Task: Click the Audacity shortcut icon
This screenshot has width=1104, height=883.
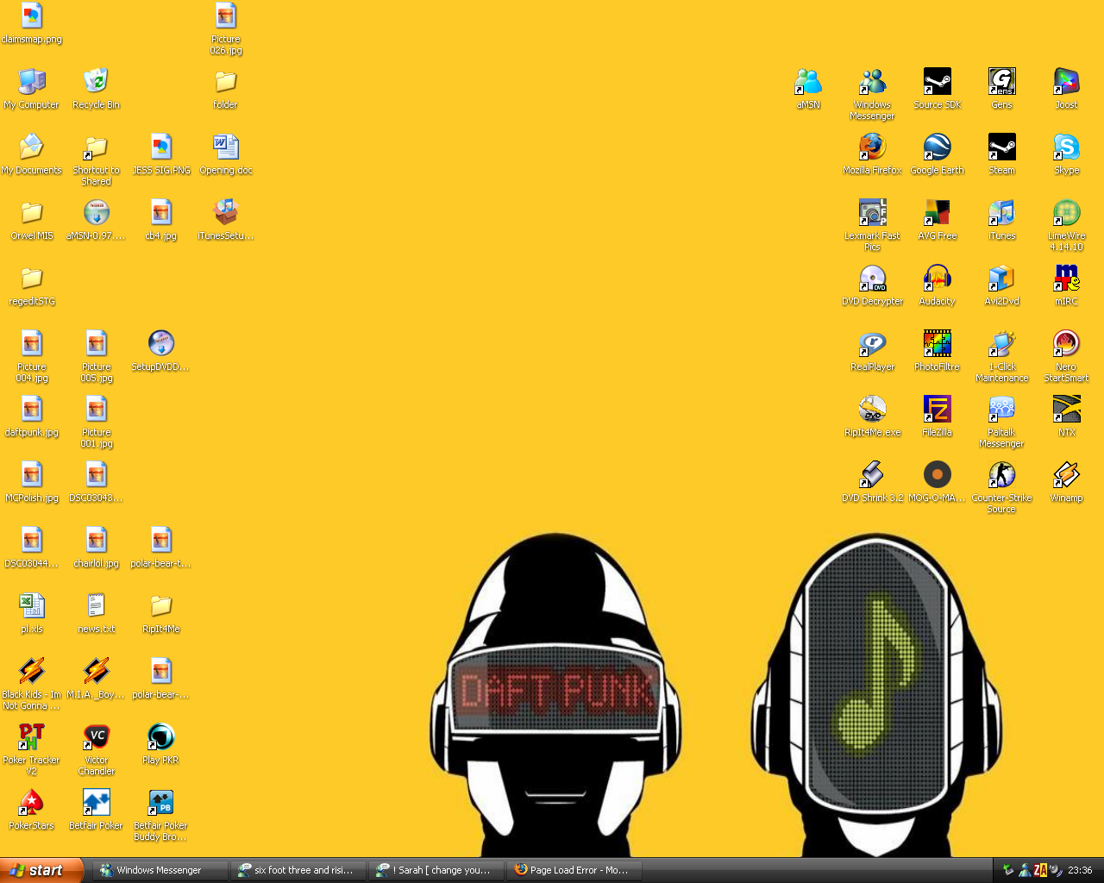Action: point(937,279)
